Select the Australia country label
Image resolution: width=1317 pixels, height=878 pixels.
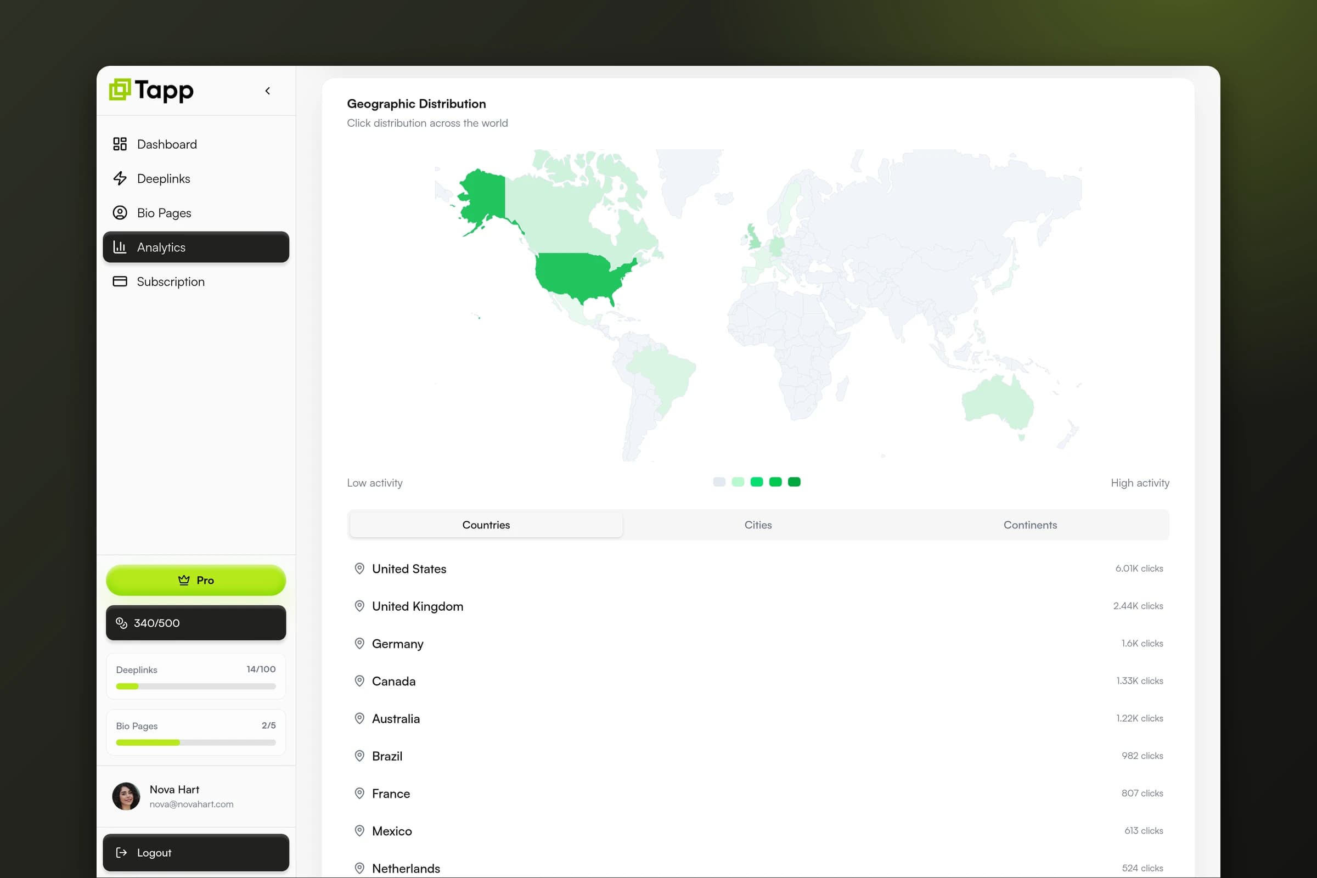(396, 719)
